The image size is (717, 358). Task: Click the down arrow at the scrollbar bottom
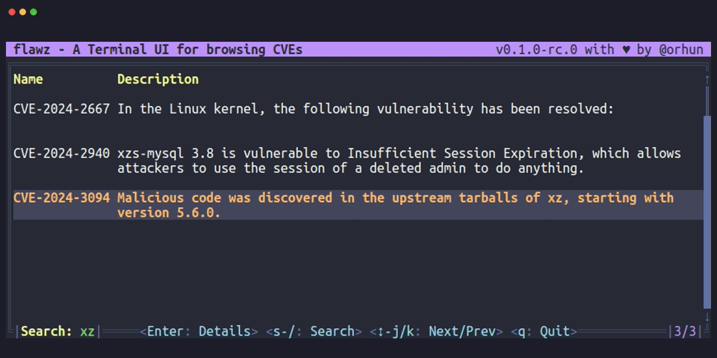(706, 317)
